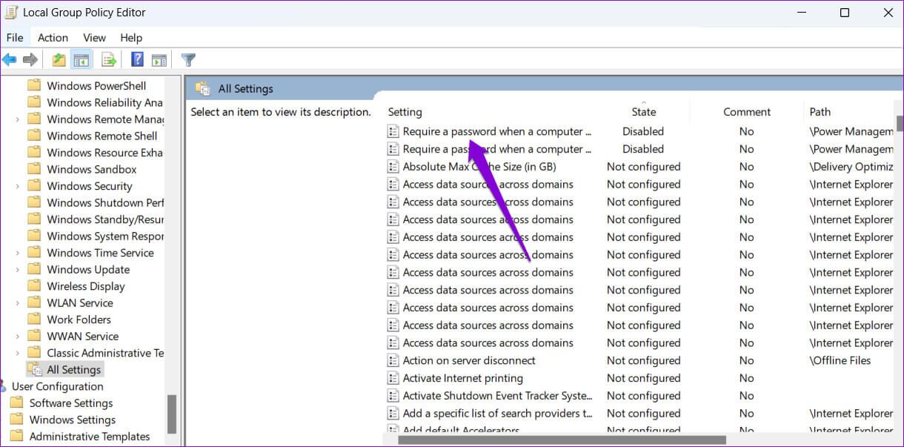
Task: Toggle Show/Hide Console Tree toolbar icon
Action: pyautogui.click(x=81, y=60)
